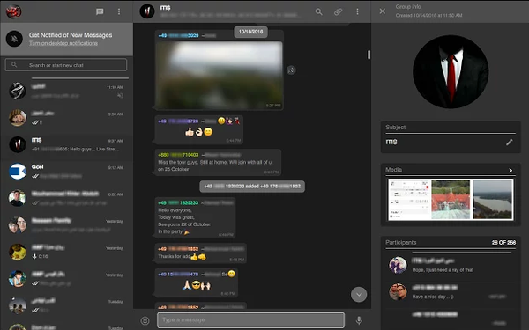529x330 pixels.
Task: Forward the photo message
Action: 291,70
